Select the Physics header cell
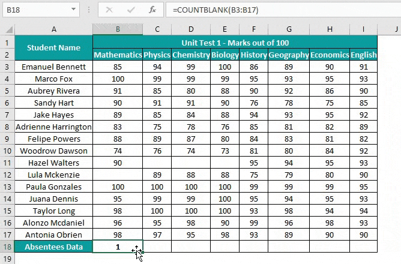The image size is (401, 264). pyautogui.click(x=157, y=55)
